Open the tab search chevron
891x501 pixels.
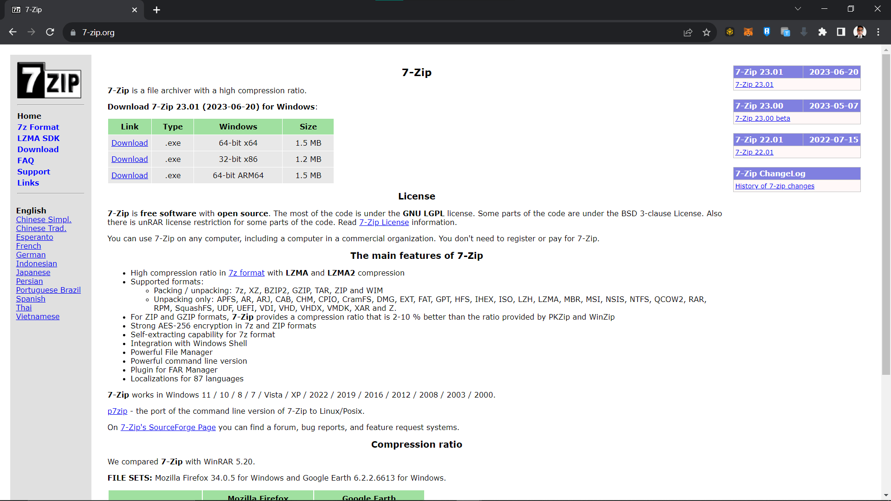click(x=798, y=8)
